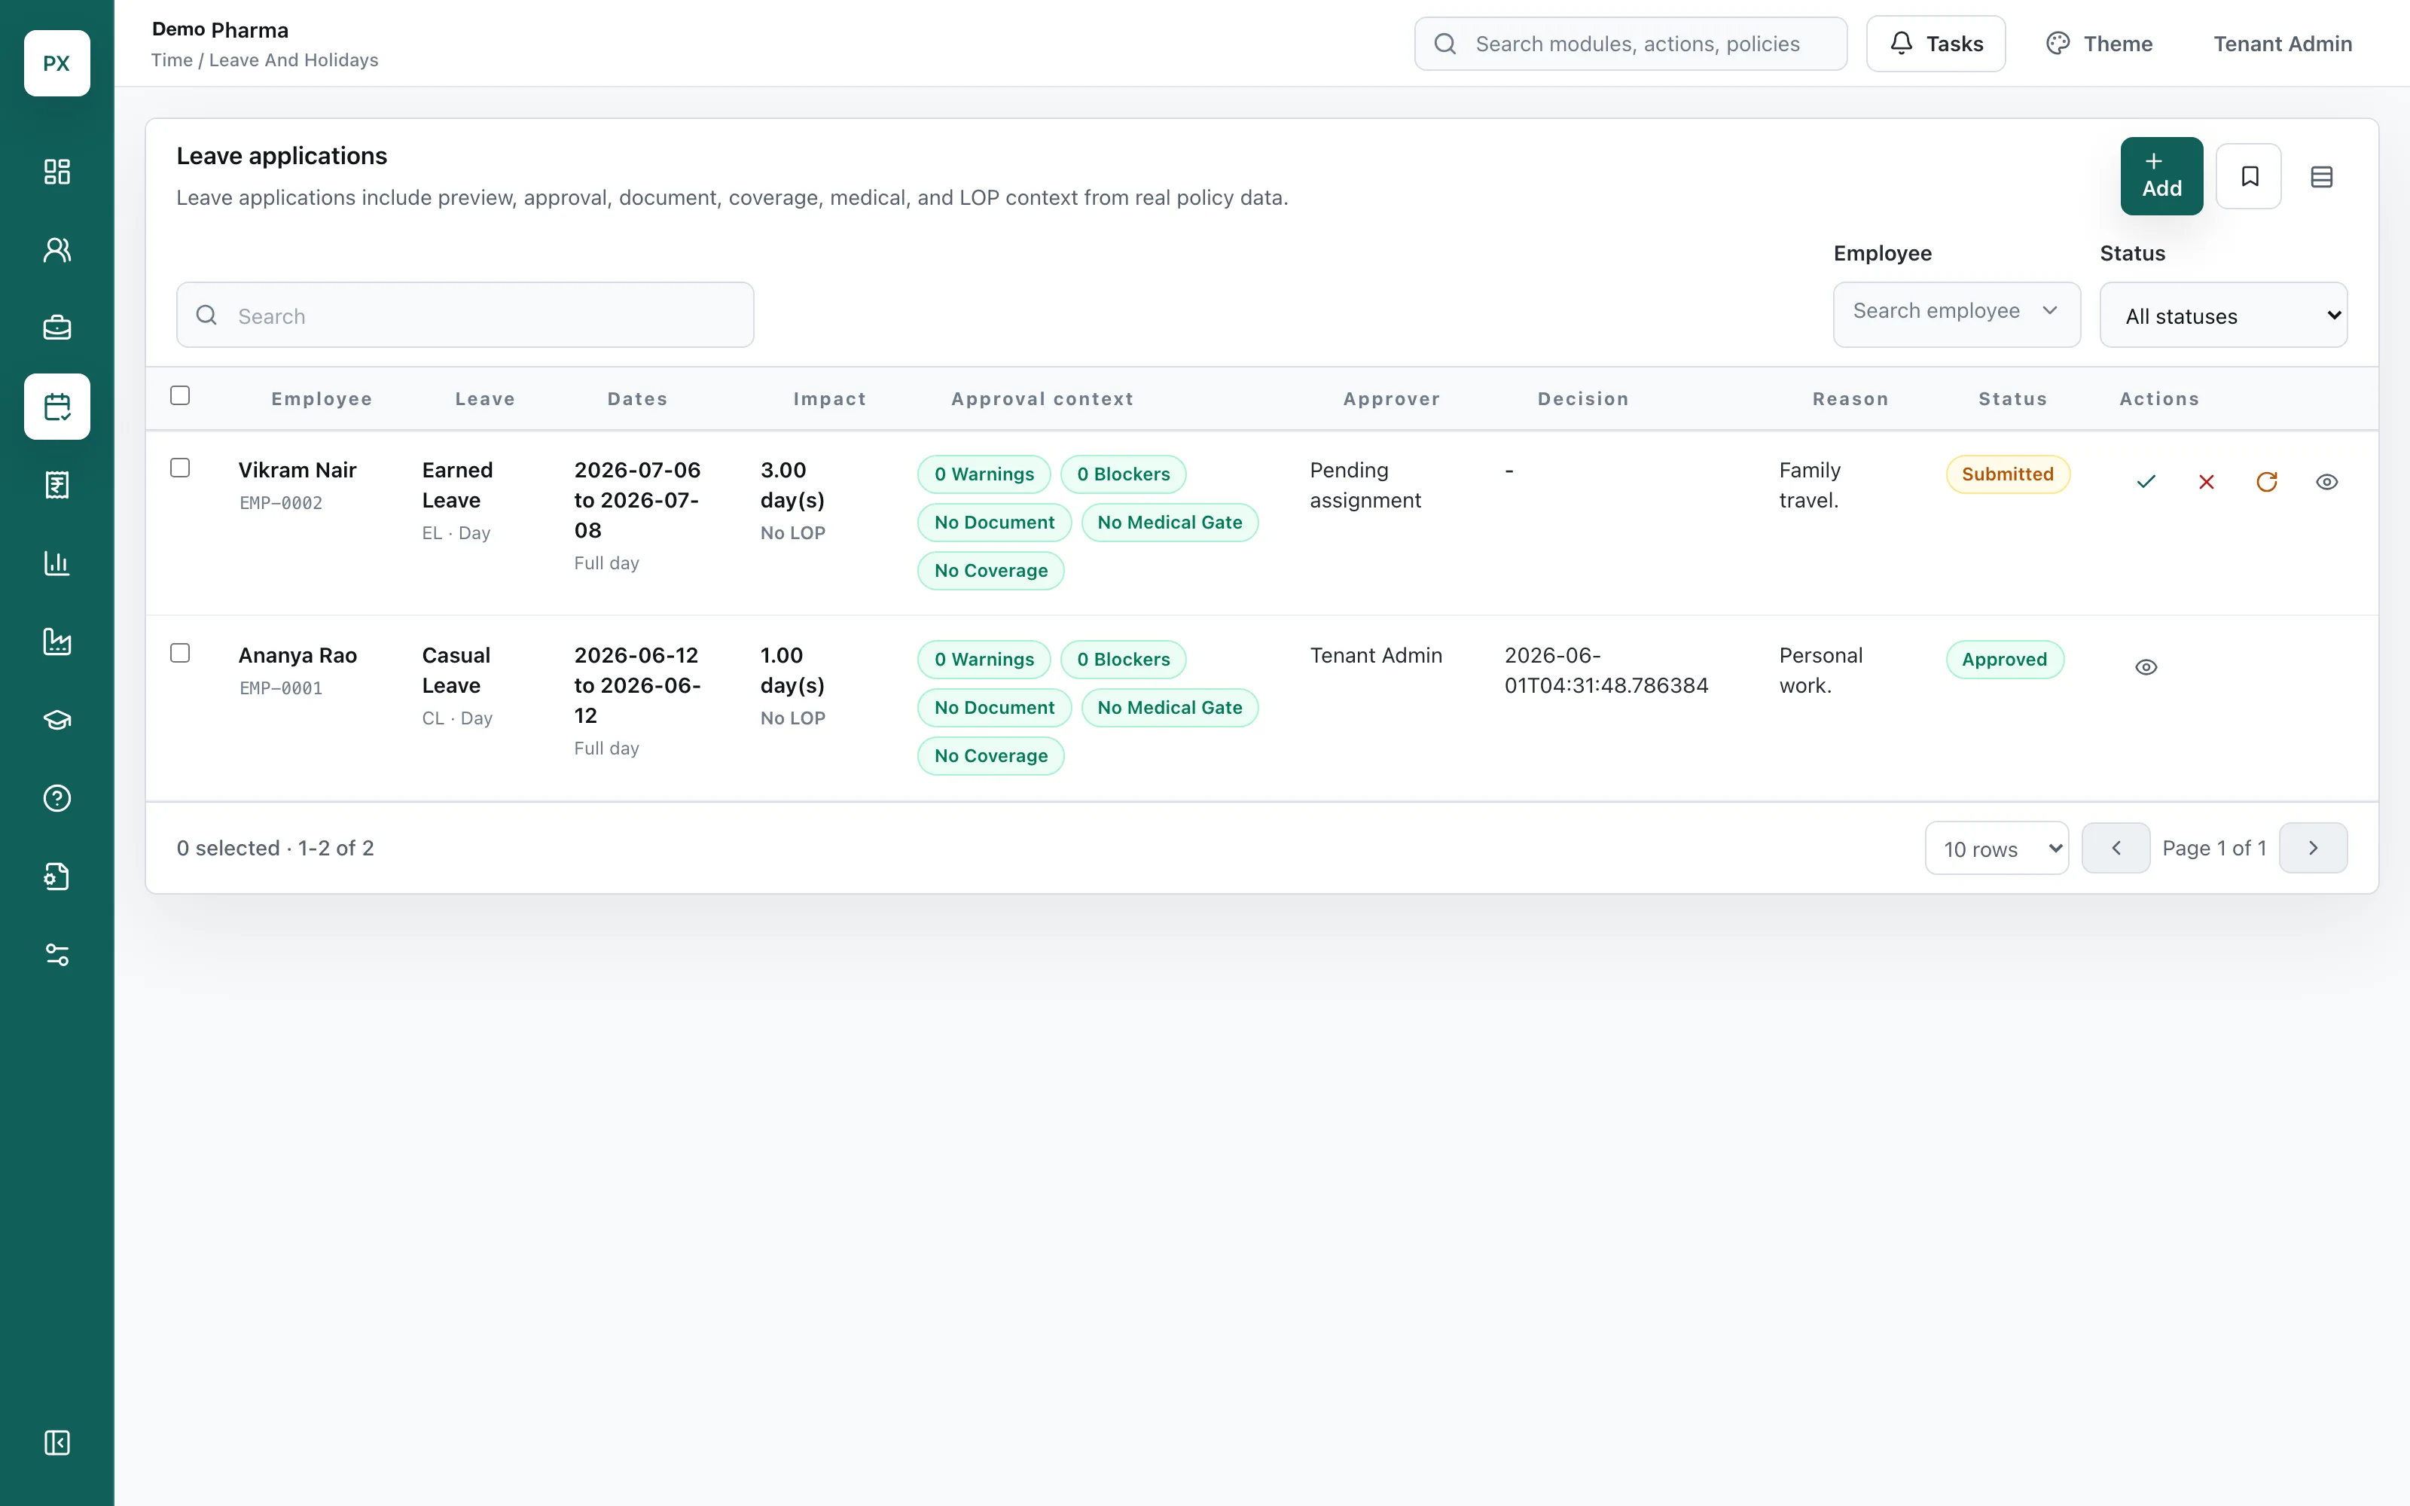Image resolution: width=2410 pixels, height=1506 pixels.
Task: View Ananya Rao's leave with eye icon
Action: [2146, 667]
